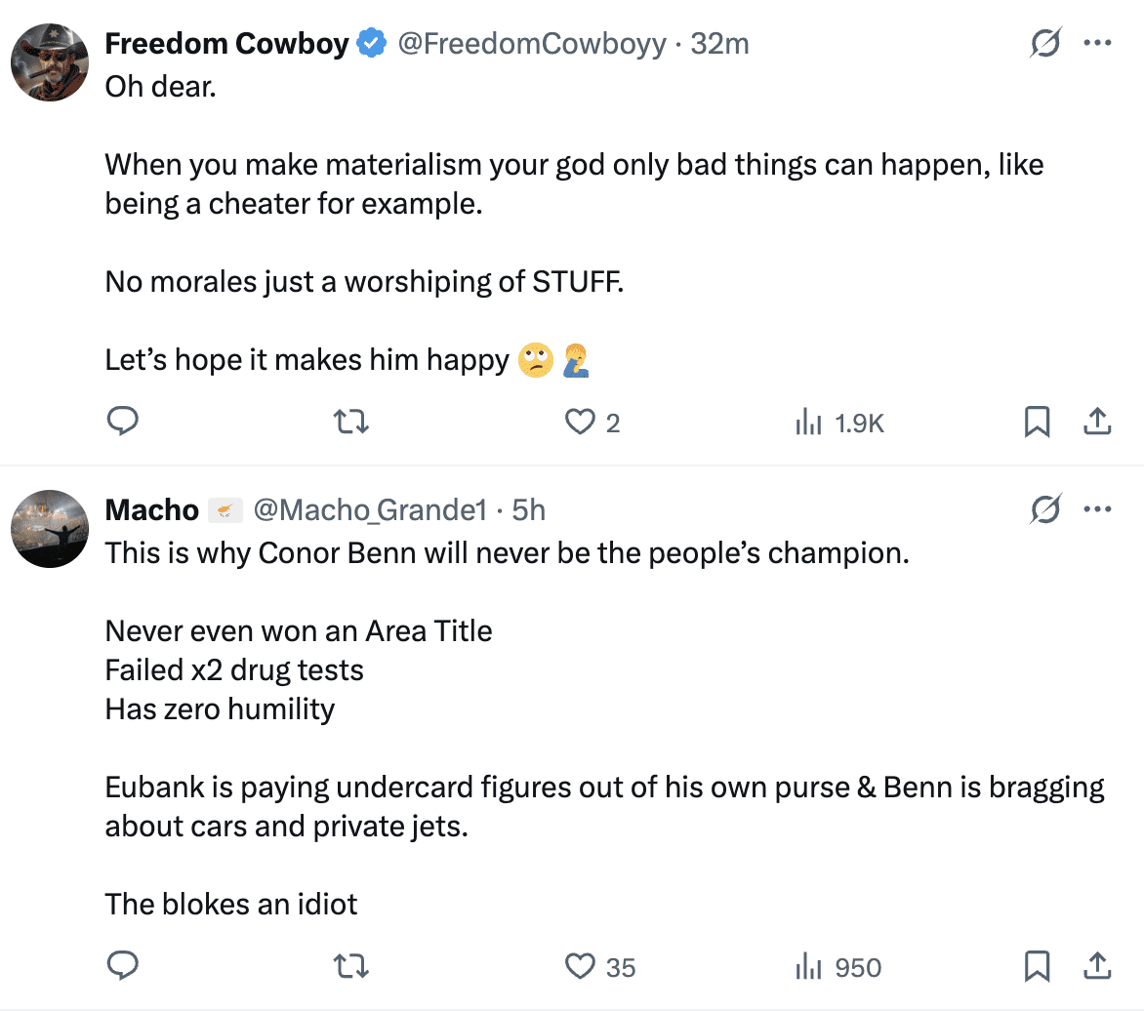Like Freedom Cowboy's tweet
The height and width of the screenshot is (1011, 1144).
tap(580, 422)
